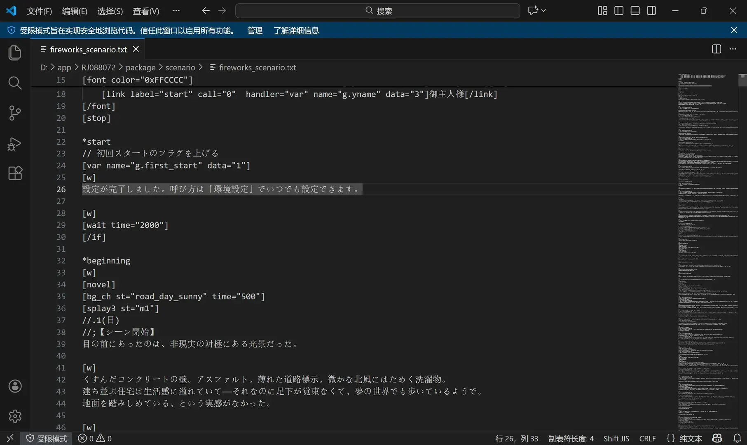Click the 管理 link in banner
The height and width of the screenshot is (445, 747).
coord(255,30)
